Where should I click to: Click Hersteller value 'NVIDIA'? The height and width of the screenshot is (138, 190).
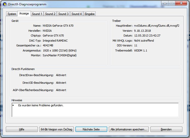coord(47,31)
